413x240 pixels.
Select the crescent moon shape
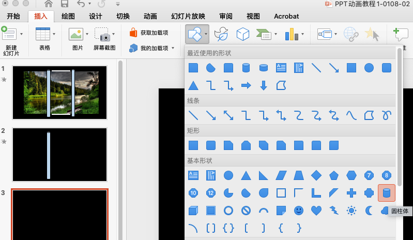369,211
